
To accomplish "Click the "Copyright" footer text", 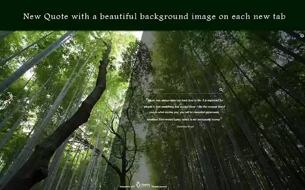I will coord(127,187).
